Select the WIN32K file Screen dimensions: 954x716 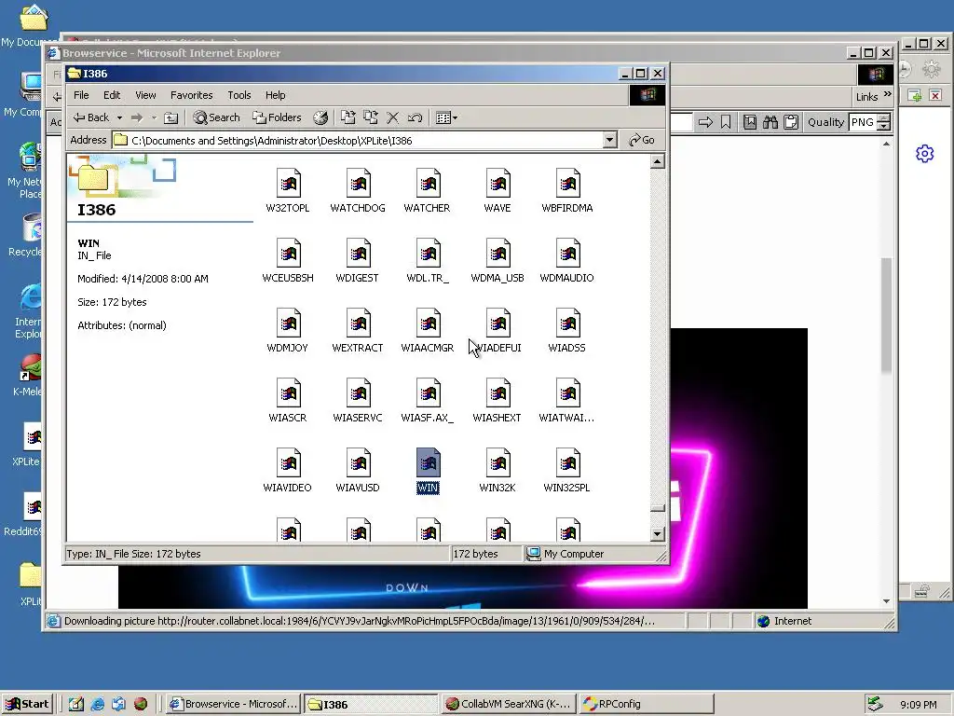[x=497, y=471]
